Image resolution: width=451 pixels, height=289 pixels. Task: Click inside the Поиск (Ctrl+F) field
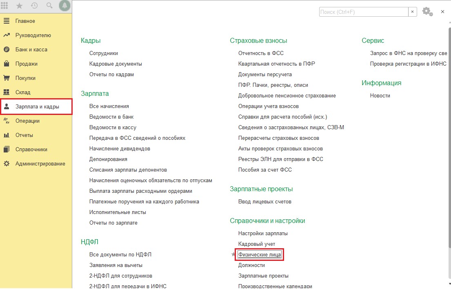(x=363, y=12)
